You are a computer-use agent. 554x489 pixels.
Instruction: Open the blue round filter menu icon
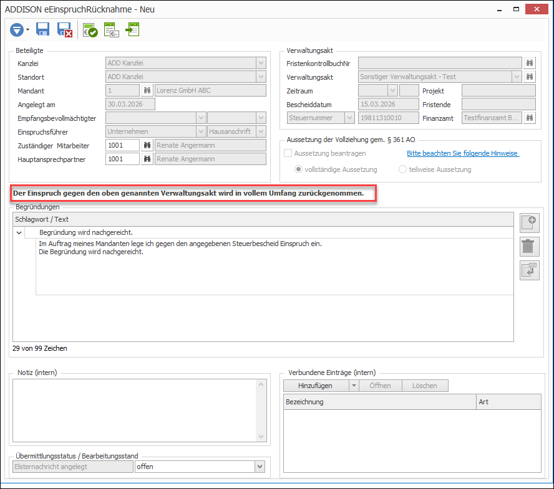pos(17,30)
